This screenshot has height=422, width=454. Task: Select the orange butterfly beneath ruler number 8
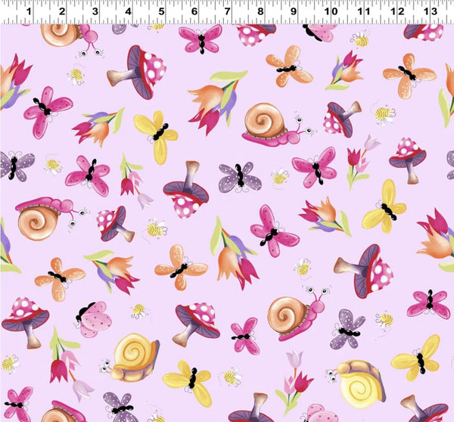point(289,67)
